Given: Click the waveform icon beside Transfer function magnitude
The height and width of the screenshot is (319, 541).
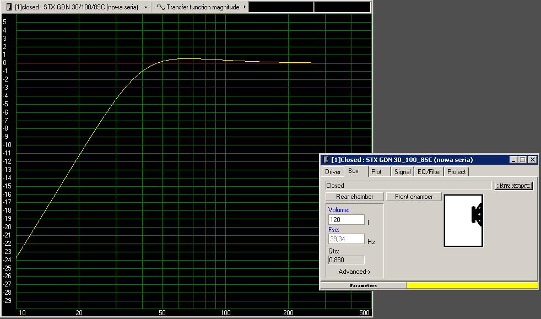Looking at the screenshot, I should 160,7.
